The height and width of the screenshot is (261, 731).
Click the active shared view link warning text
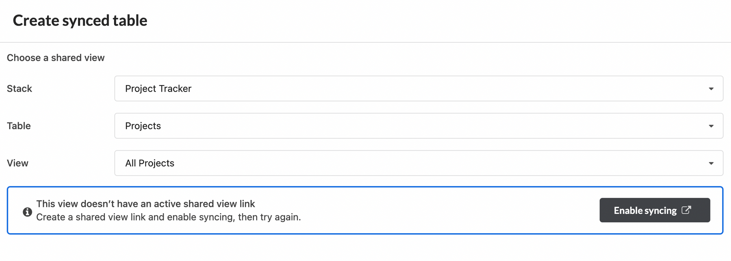pos(146,204)
